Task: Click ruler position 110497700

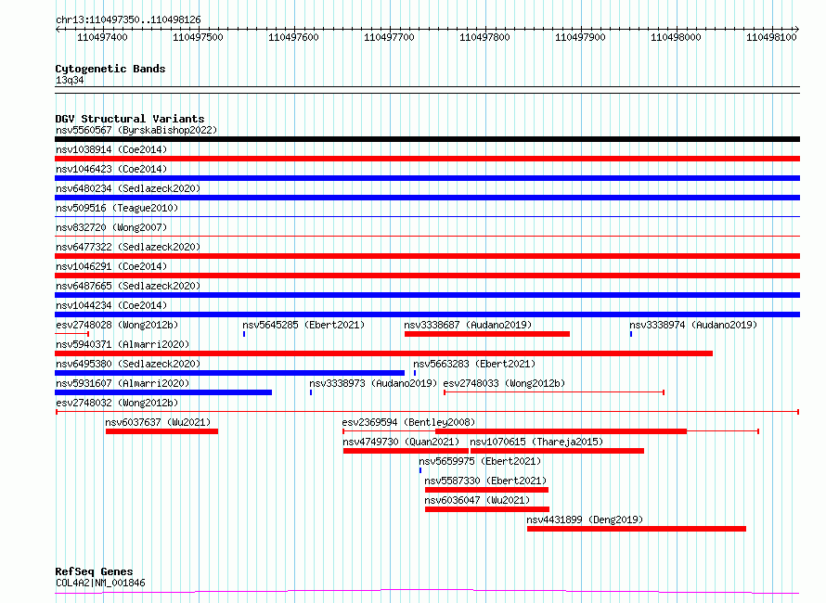Action: point(389,37)
